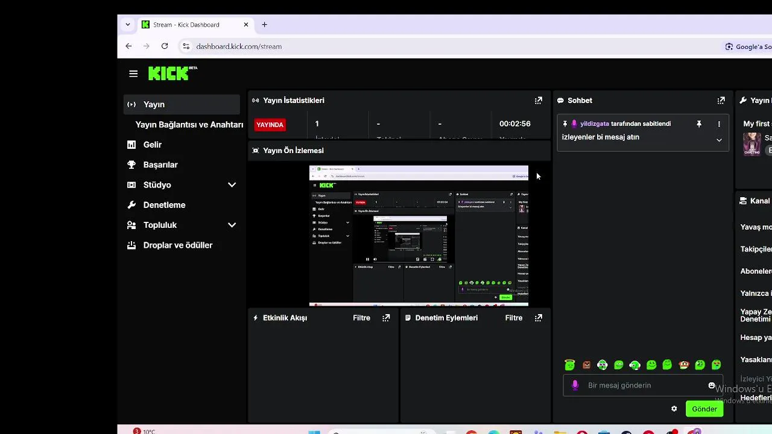Click the stream preview video
Image resolution: width=772 pixels, height=434 pixels.
pos(419,236)
